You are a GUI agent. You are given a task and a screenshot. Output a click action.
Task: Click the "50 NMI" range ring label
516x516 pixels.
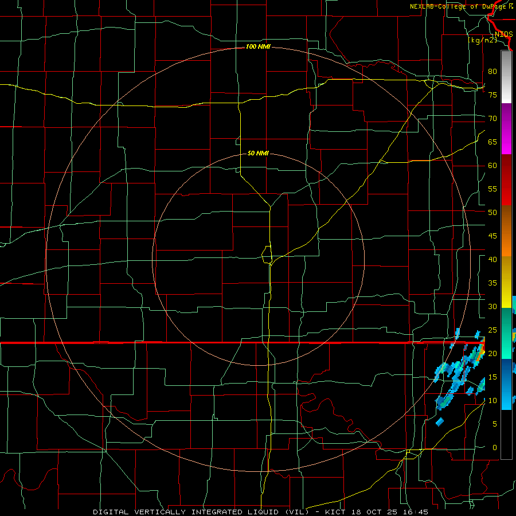click(x=258, y=153)
